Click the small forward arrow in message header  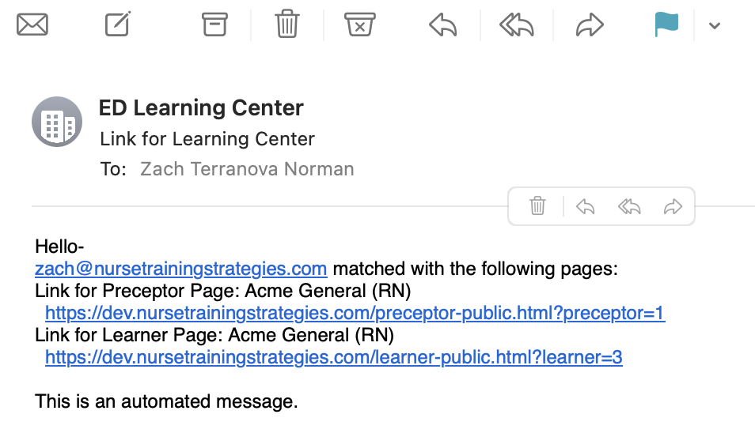click(673, 207)
